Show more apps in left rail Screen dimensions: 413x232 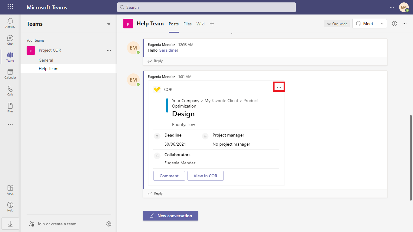click(x=10, y=124)
